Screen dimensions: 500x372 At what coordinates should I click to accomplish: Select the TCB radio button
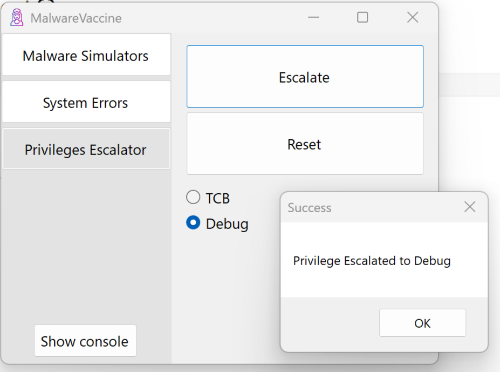pyautogui.click(x=193, y=198)
